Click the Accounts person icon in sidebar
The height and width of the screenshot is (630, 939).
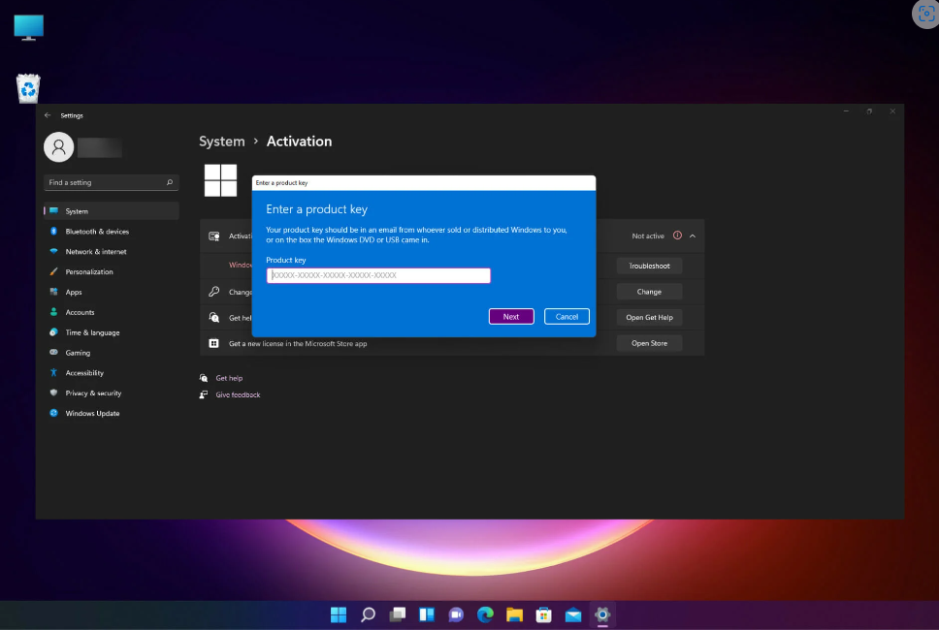[x=53, y=312]
